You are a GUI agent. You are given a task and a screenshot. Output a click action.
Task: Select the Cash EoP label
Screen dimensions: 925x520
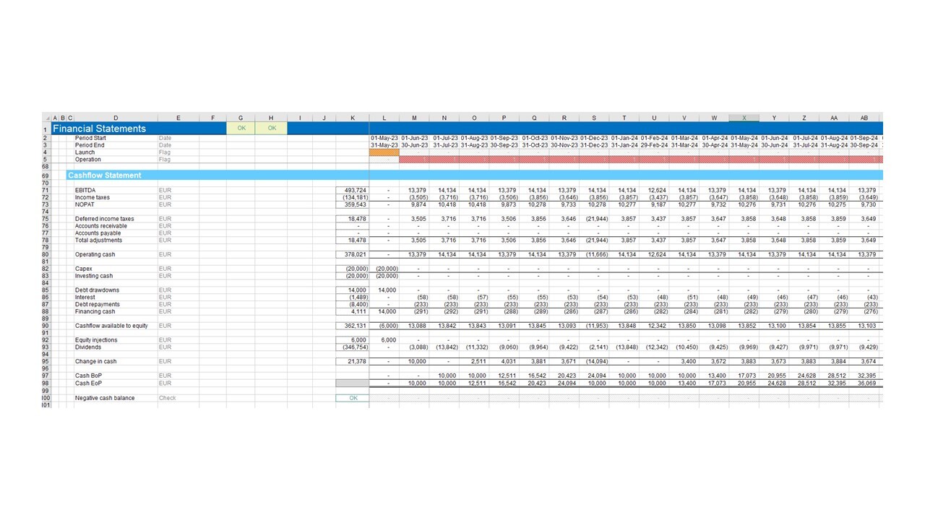coord(89,383)
